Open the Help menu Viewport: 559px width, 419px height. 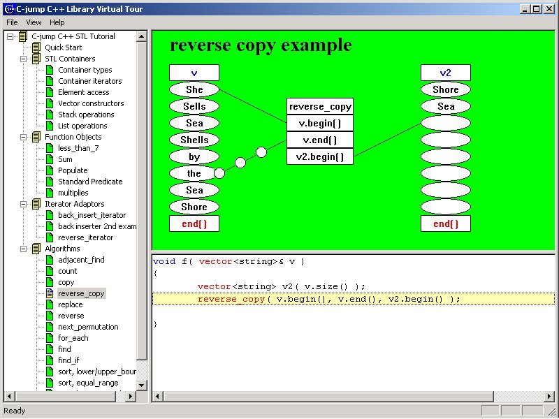[57, 22]
